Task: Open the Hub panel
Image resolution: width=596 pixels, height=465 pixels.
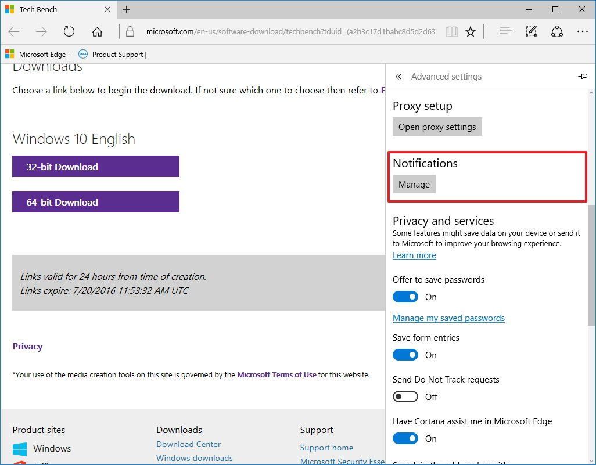Action: (x=505, y=31)
